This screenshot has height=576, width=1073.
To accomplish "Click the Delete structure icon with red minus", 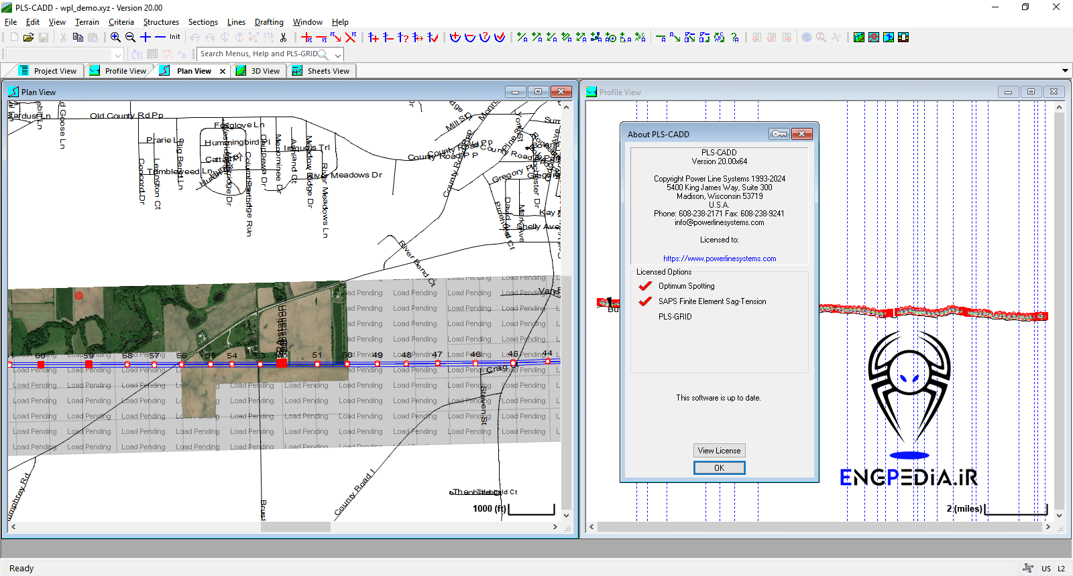I will coord(388,38).
